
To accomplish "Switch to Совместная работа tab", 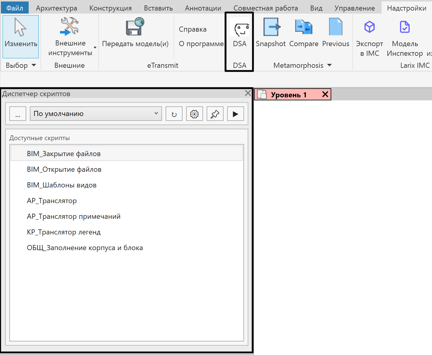I will click(266, 8).
